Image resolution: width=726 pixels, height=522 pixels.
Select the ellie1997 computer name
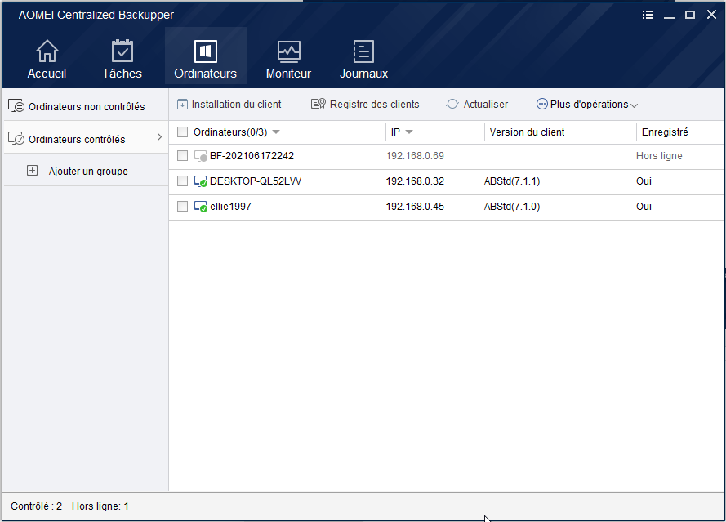(230, 207)
